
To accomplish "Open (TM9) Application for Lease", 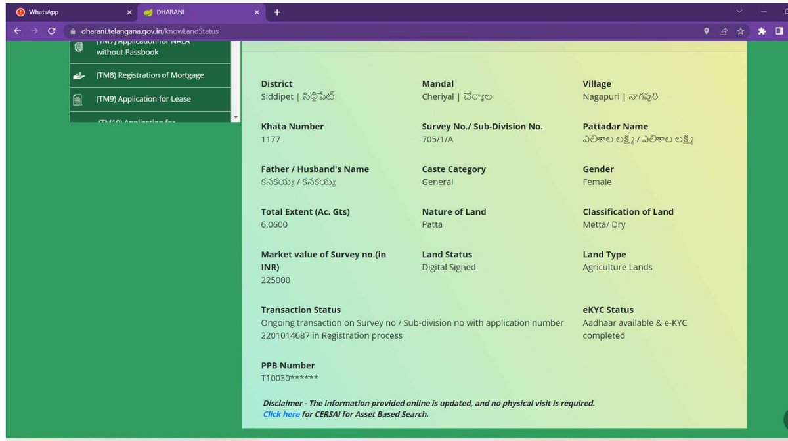I will (150, 99).
